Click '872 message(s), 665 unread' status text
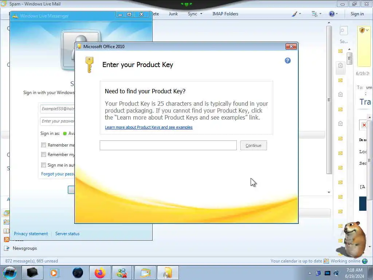The height and width of the screenshot is (280, 373). click(x=32, y=261)
